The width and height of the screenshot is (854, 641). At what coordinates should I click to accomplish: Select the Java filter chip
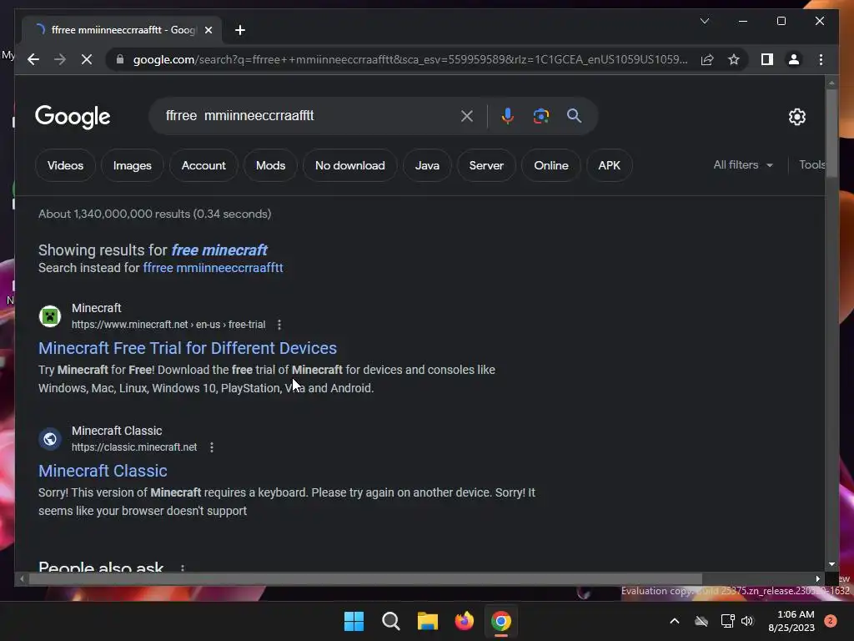(427, 165)
